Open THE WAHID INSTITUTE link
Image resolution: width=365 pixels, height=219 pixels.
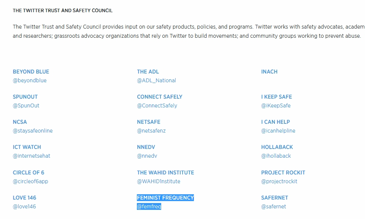[x=165, y=173]
